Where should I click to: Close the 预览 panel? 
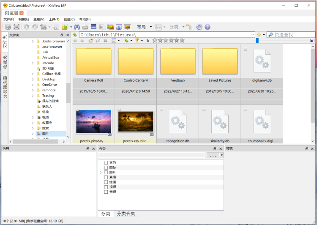pyautogui.click(x=312, y=149)
